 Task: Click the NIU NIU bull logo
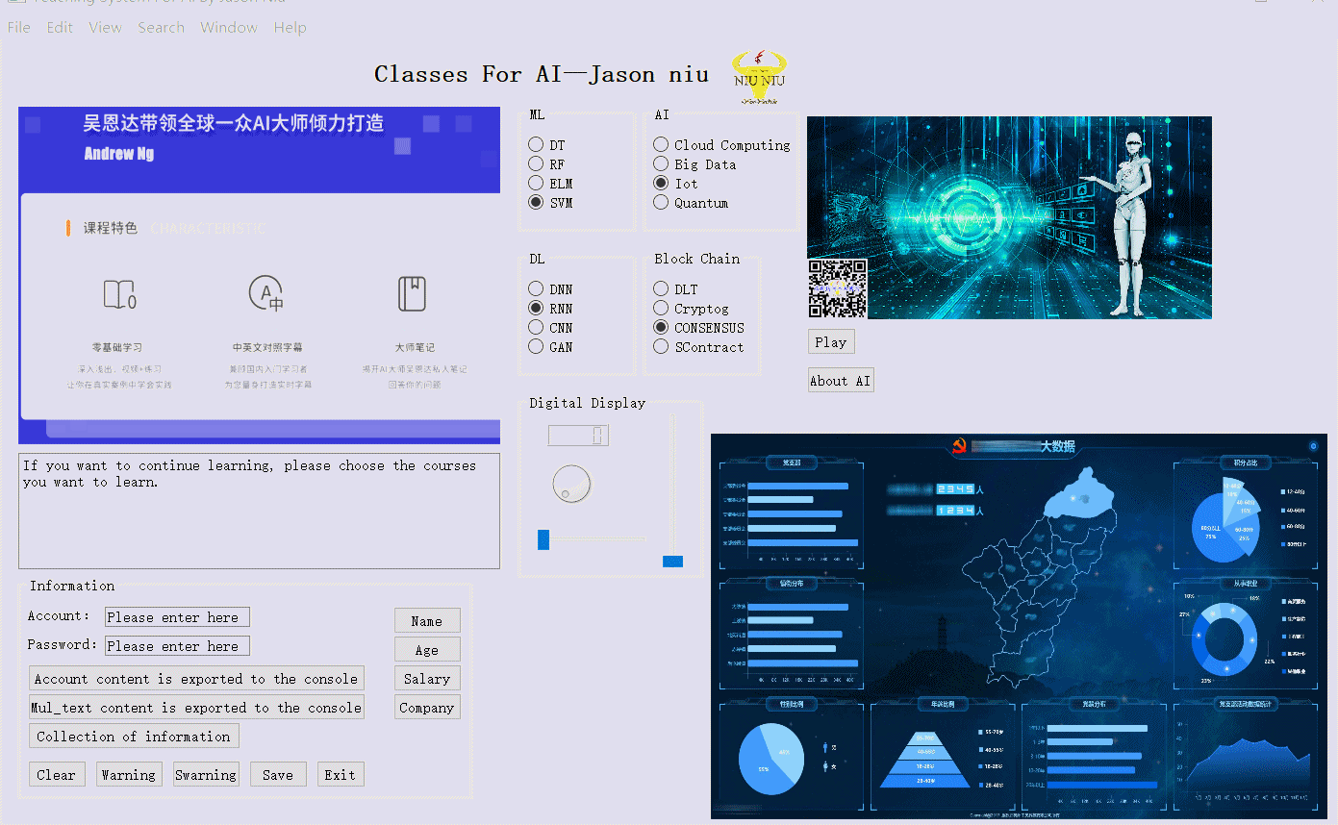click(x=760, y=76)
